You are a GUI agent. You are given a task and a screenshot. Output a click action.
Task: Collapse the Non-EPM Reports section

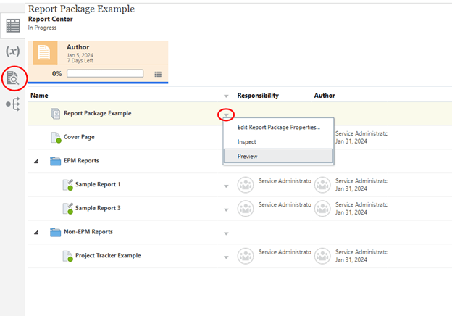[36, 233]
